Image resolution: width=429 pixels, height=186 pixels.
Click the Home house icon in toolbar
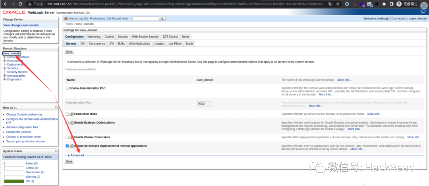[66, 19]
